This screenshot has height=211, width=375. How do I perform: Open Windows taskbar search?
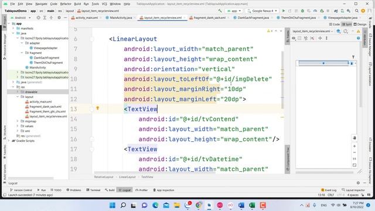(x=123, y=205)
